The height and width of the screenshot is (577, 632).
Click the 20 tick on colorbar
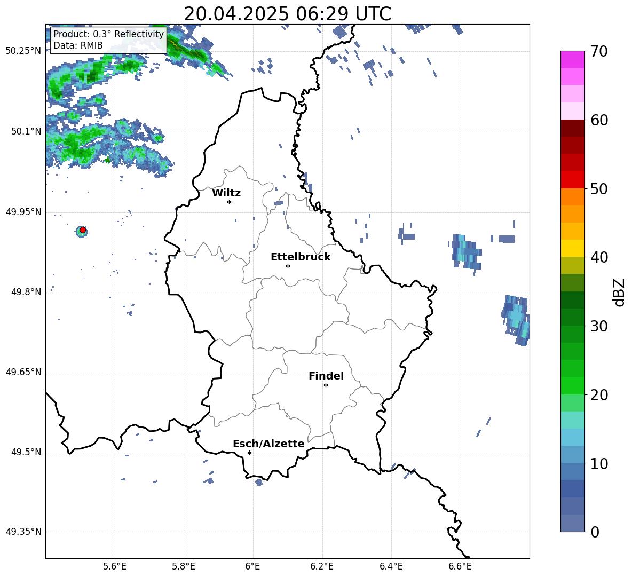pos(599,394)
